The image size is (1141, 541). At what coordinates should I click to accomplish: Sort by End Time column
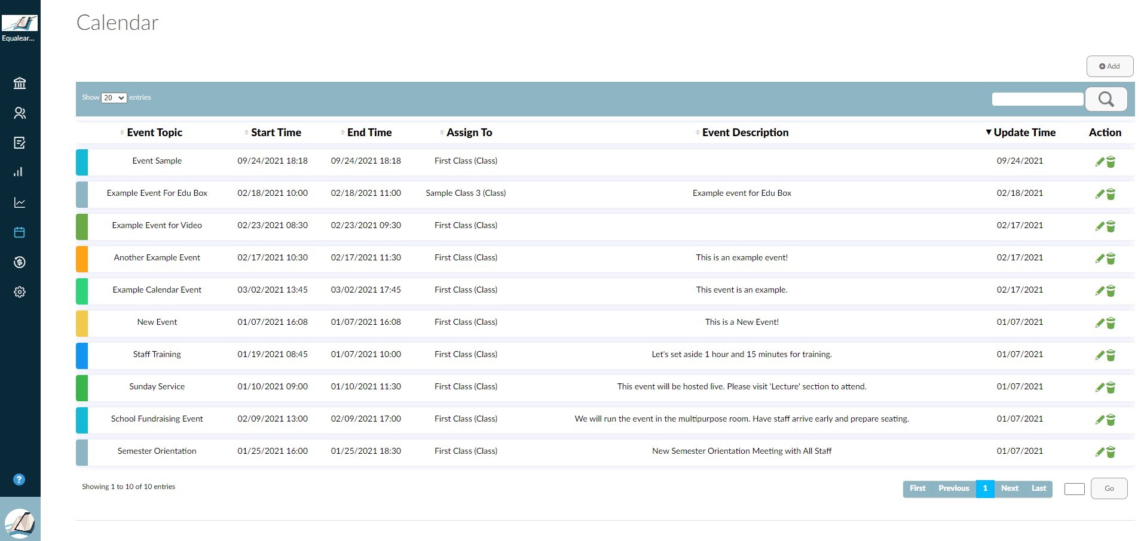tap(369, 133)
